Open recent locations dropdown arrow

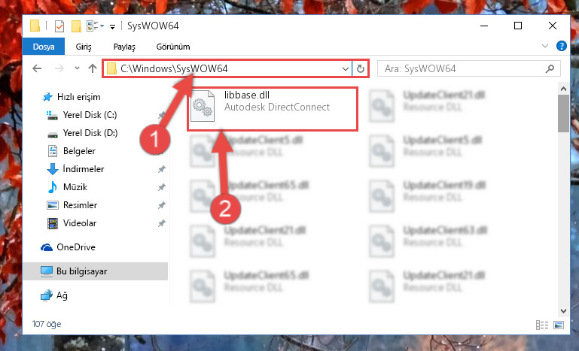point(77,68)
